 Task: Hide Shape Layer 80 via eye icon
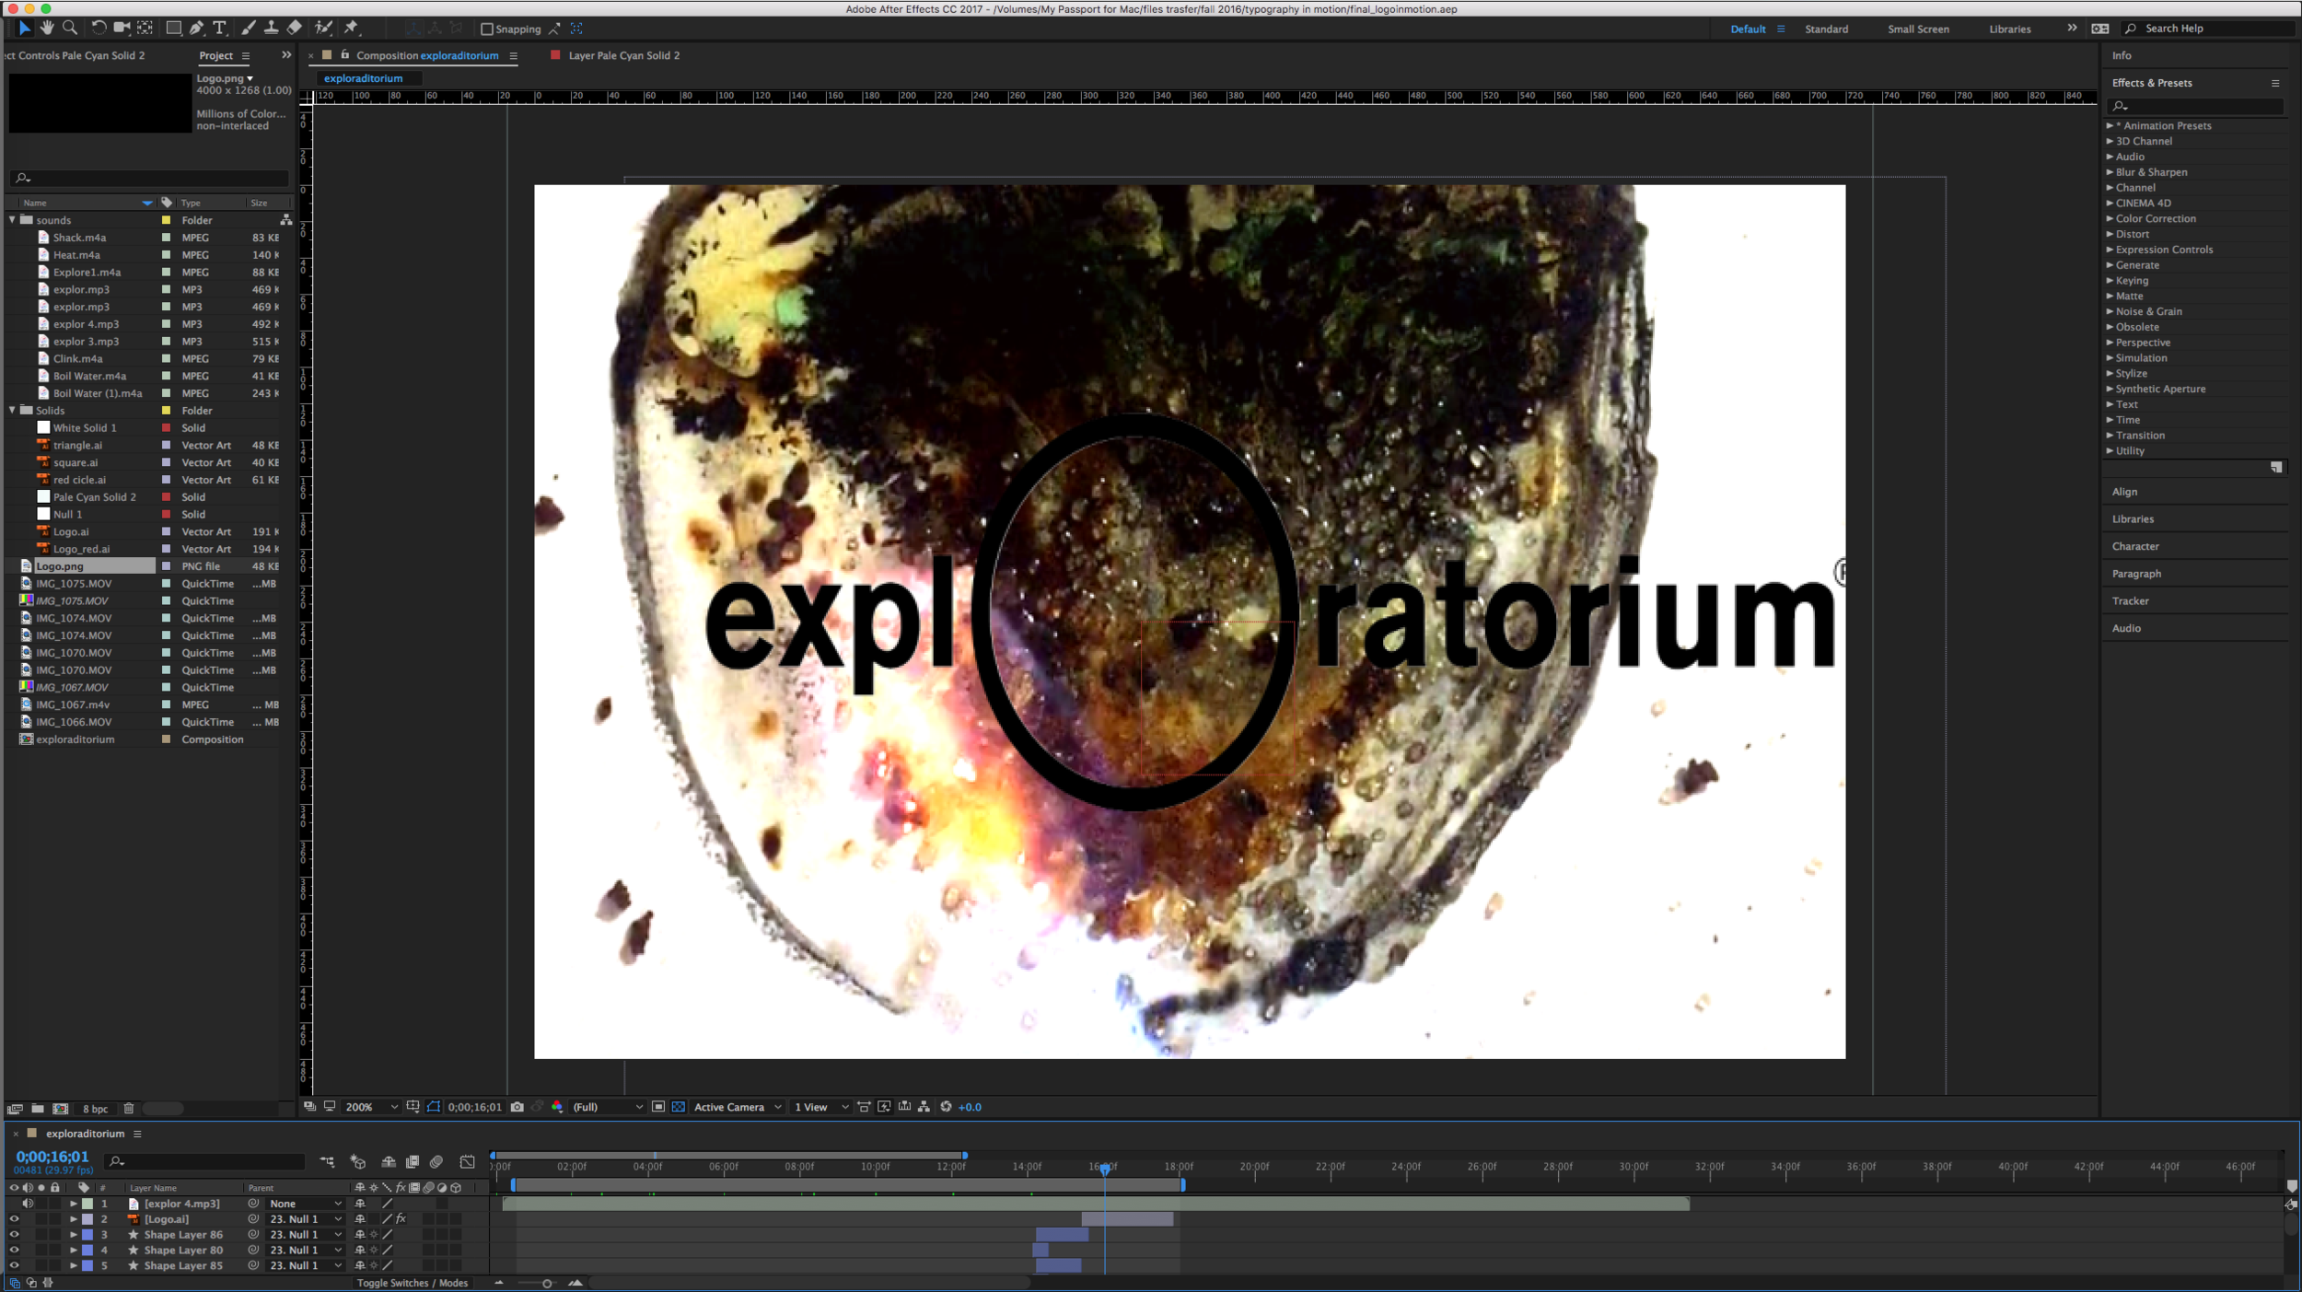(x=14, y=1251)
